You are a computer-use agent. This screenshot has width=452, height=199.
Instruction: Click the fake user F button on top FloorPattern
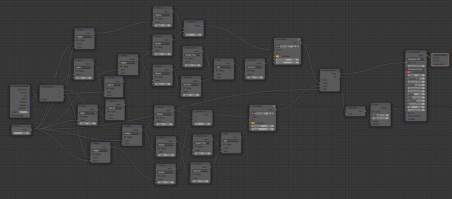(x=298, y=46)
